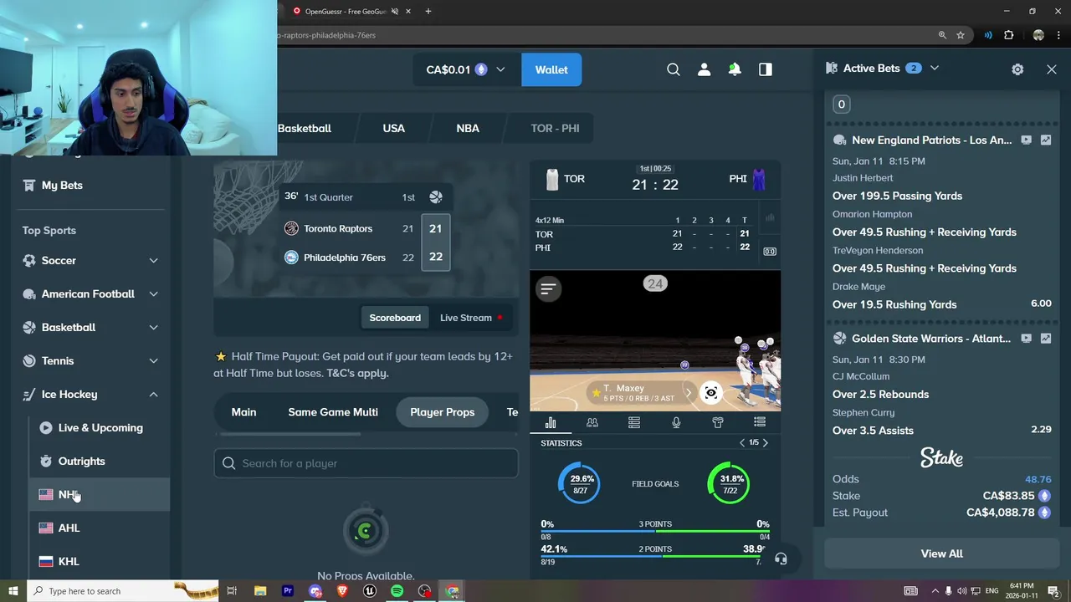Select the Main markets tab
Image resolution: width=1071 pixels, height=602 pixels.
tap(243, 412)
